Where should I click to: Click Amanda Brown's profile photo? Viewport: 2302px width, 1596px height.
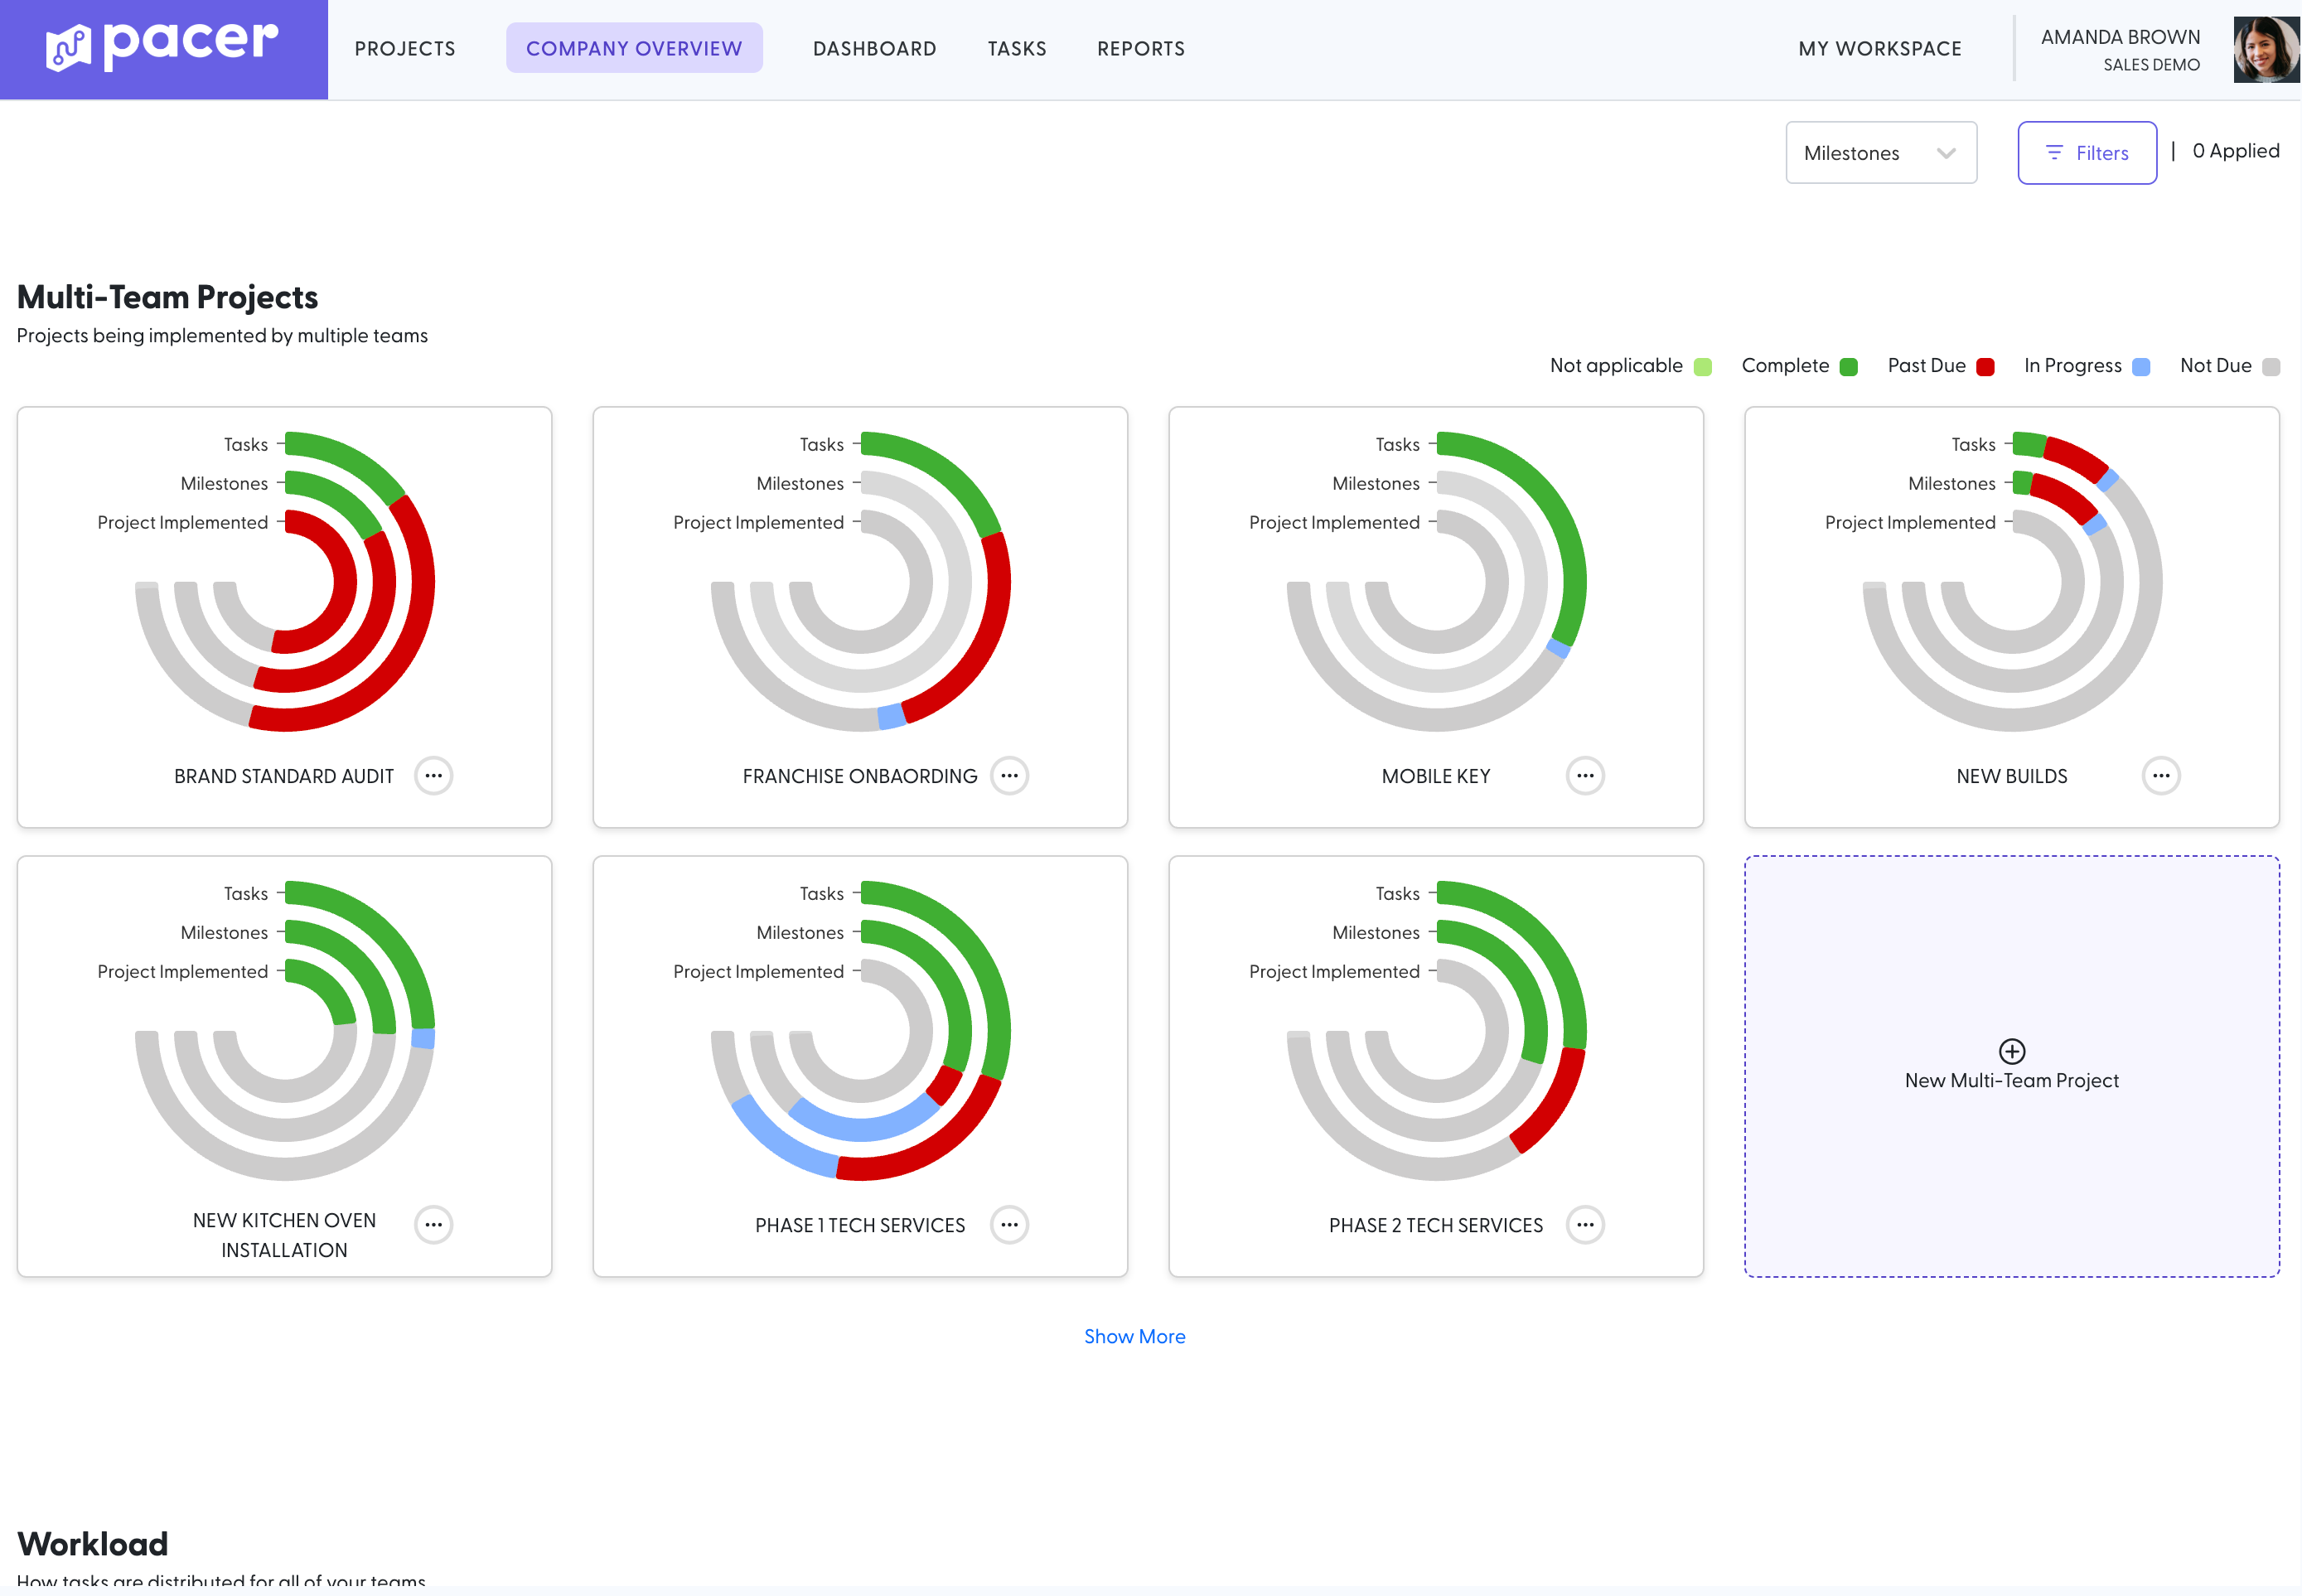click(x=2266, y=48)
